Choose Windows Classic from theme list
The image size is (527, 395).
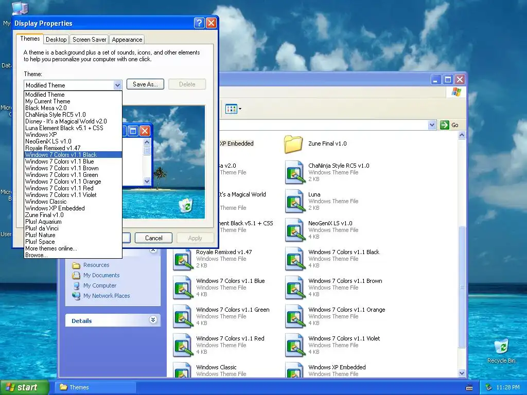pos(73,202)
